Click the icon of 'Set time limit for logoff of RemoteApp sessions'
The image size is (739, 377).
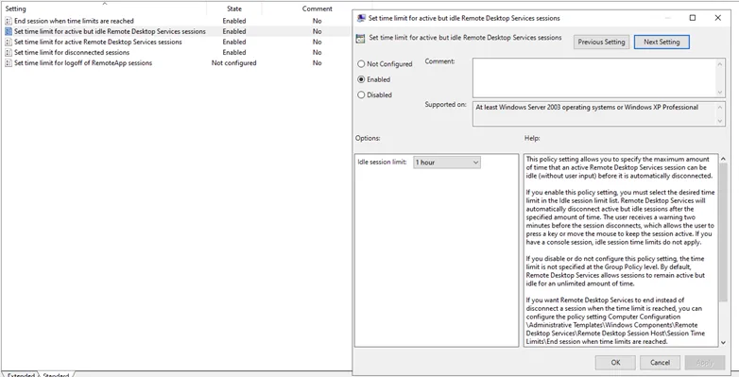click(x=9, y=63)
